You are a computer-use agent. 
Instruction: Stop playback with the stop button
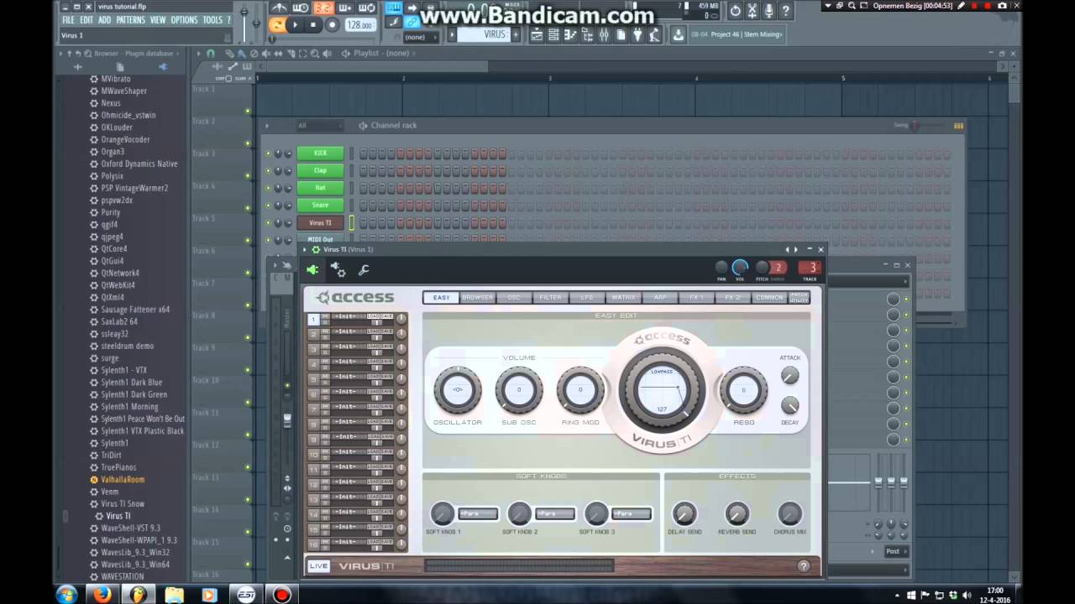pos(313,25)
